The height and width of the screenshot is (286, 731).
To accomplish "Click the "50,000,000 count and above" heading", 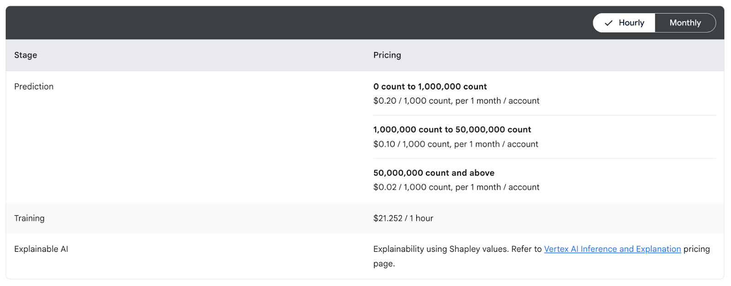I will 434,173.
